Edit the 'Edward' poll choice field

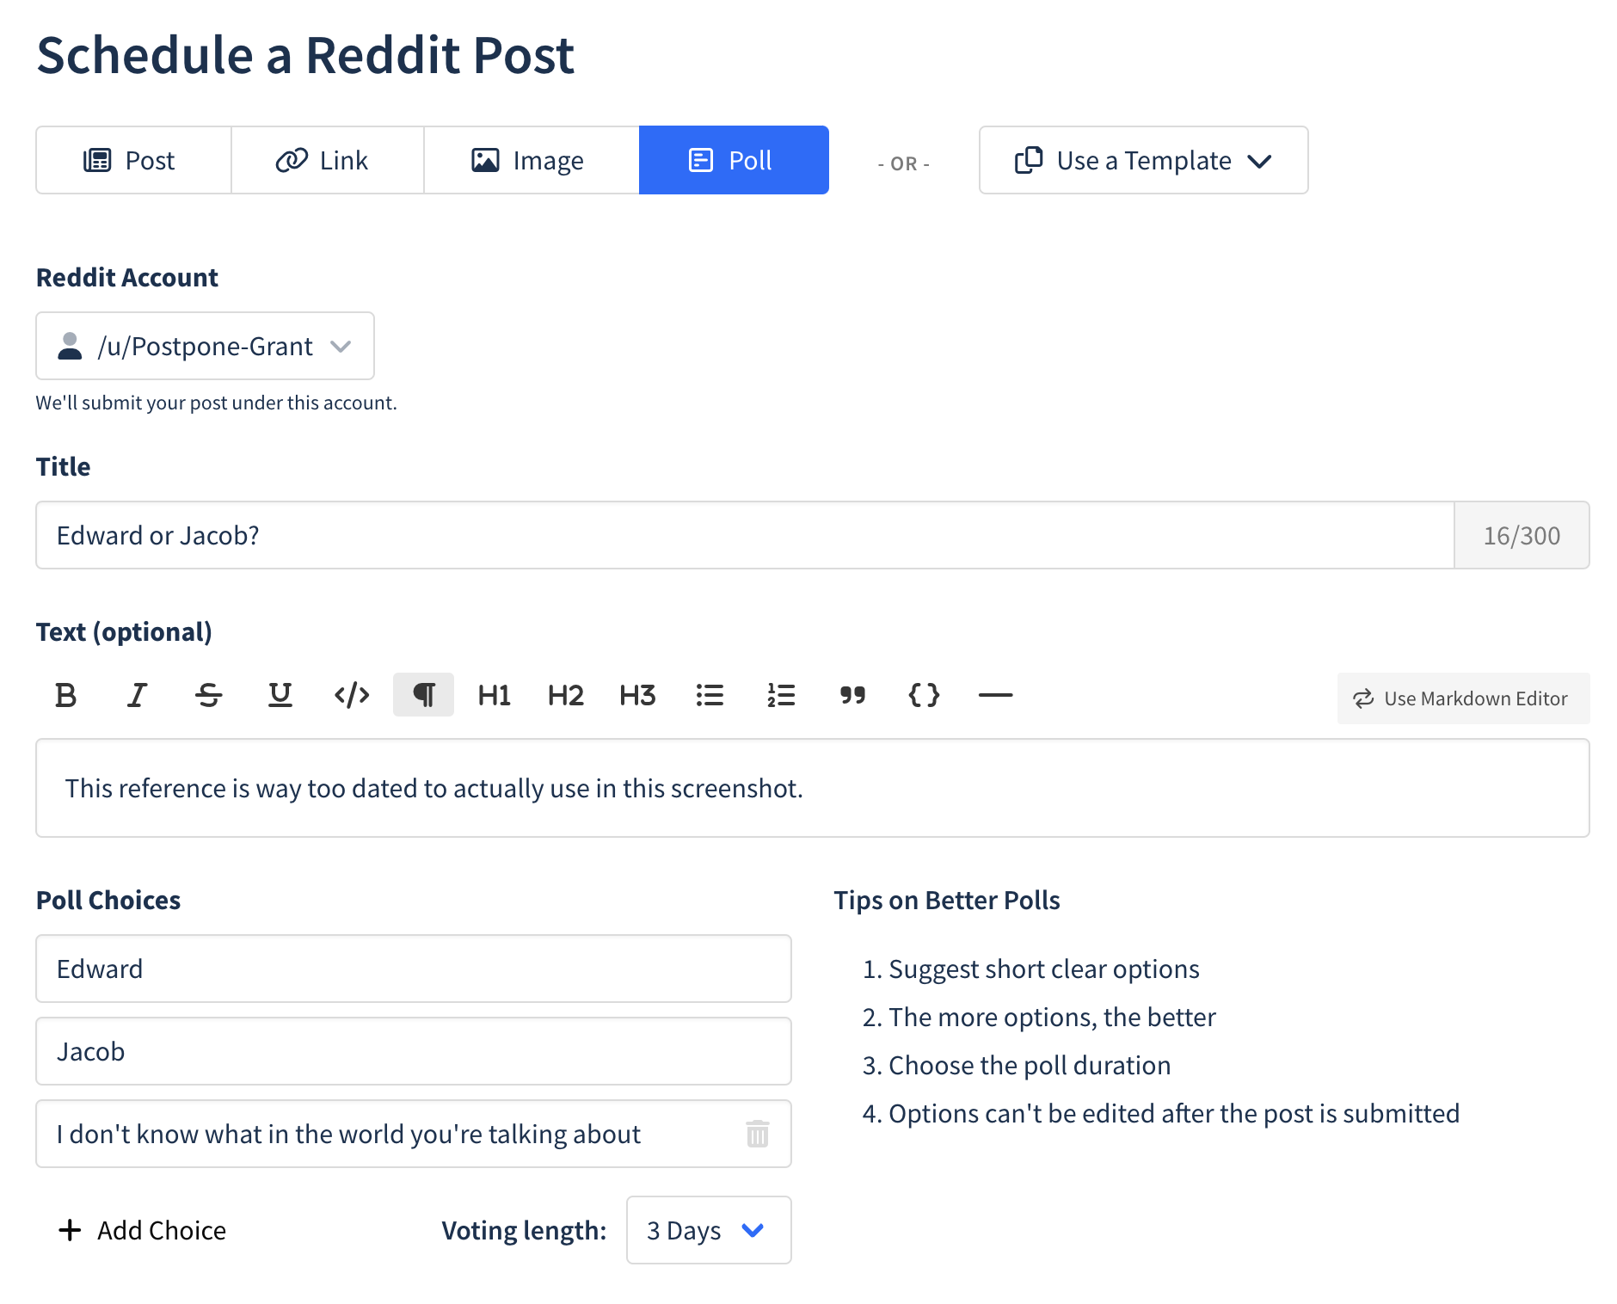pyautogui.click(x=414, y=969)
